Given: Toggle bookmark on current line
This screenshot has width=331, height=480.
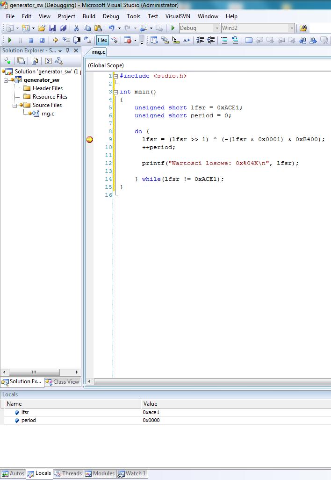Looking at the screenshot, I should (249, 40).
